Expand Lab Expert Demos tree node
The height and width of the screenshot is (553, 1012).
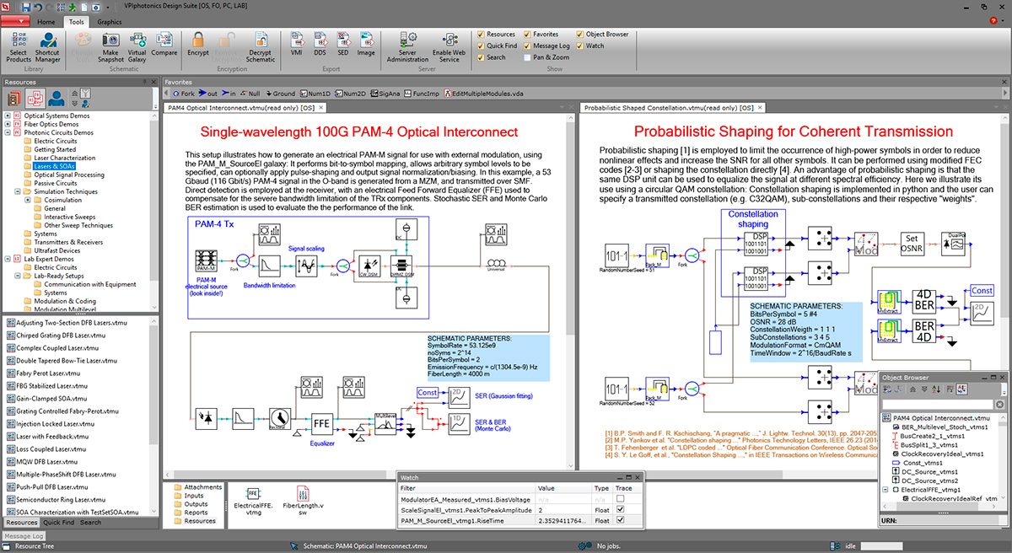coord(8,259)
